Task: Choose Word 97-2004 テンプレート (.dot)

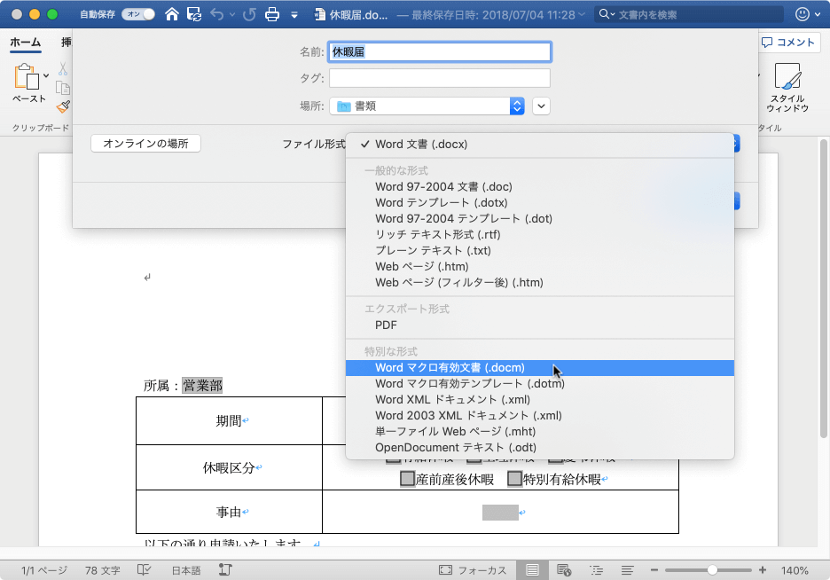Action: (x=540, y=218)
